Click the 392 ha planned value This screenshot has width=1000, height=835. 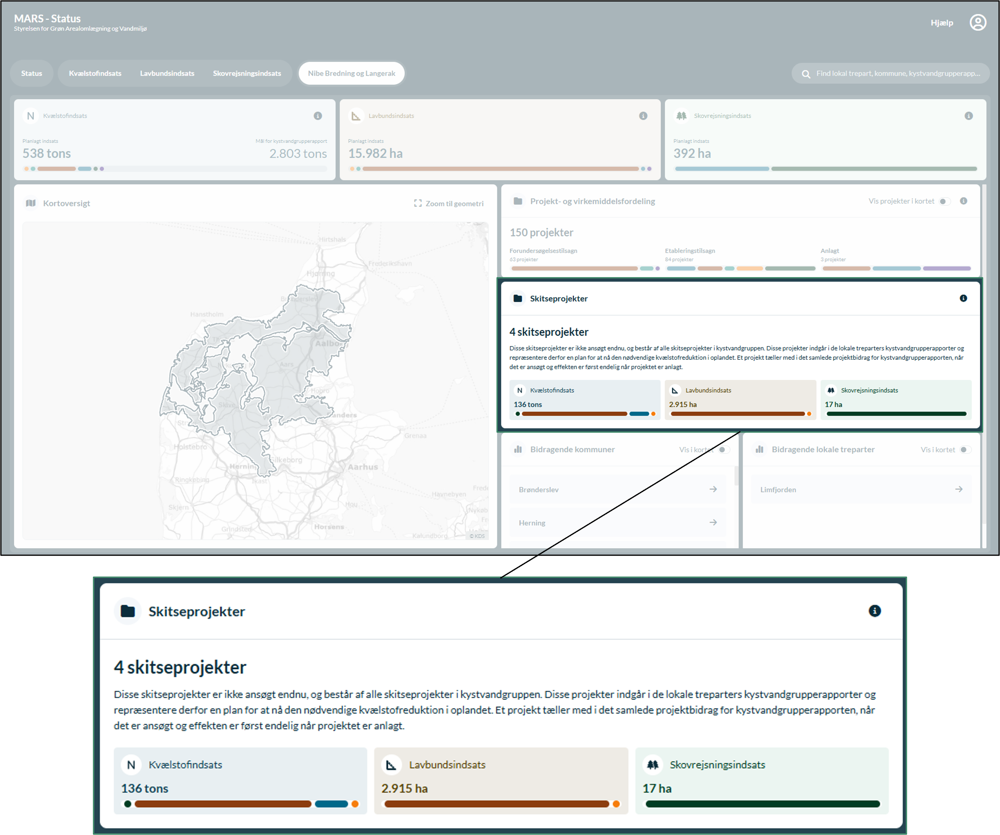(692, 153)
